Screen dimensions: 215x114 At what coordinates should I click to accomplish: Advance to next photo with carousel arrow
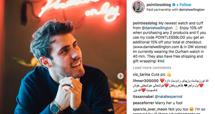point(120,76)
